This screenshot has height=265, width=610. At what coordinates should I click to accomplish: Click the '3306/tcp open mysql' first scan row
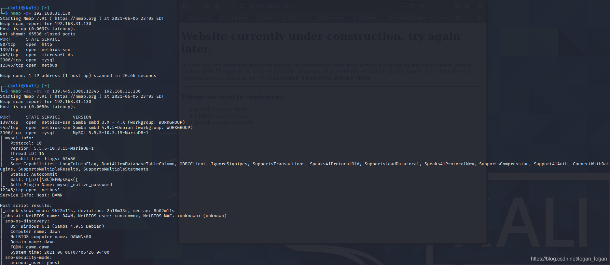click(27, 60)
